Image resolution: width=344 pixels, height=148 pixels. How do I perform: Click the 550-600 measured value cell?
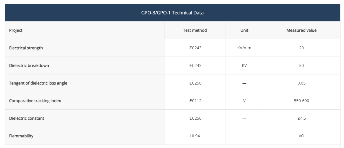pos(301,101)
